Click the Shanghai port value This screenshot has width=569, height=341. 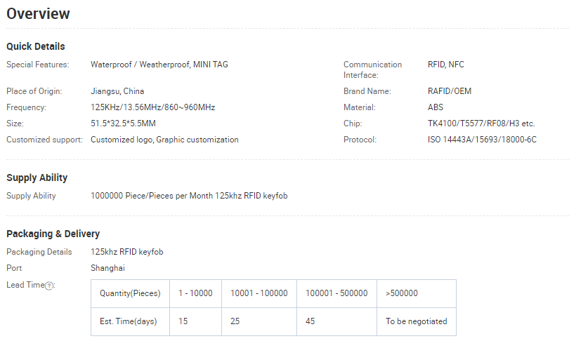[x=107, y=268]
